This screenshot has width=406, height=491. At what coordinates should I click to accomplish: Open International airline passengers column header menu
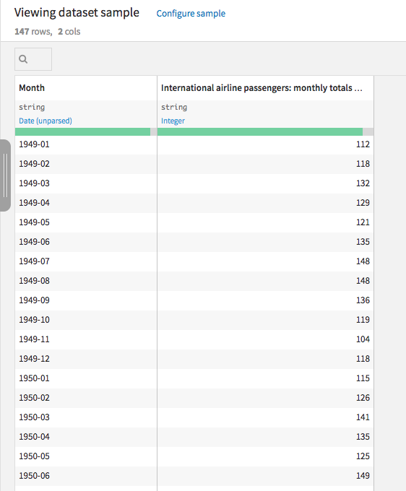[262, 87]
